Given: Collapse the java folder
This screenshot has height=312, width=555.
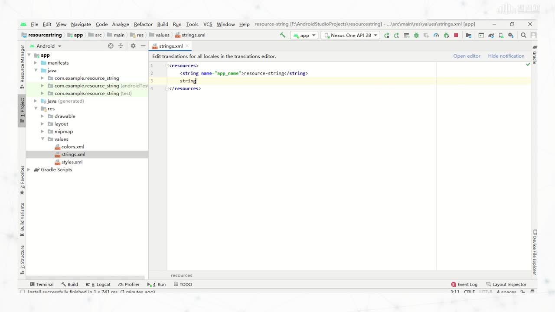Looking at the screenshot, I should coord(36,71).
